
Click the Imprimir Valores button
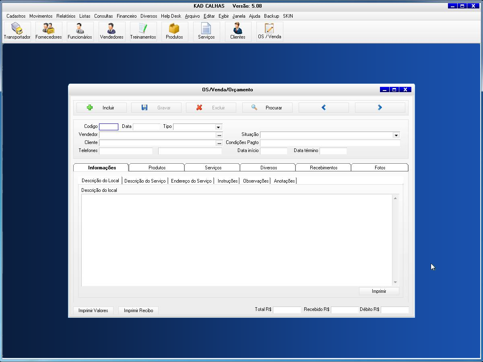coord(93,311)
